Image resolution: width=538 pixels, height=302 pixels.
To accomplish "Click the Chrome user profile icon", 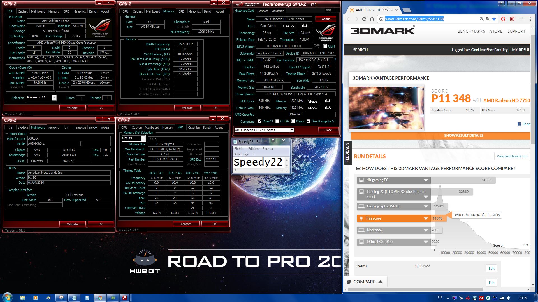I will [501, 4].
